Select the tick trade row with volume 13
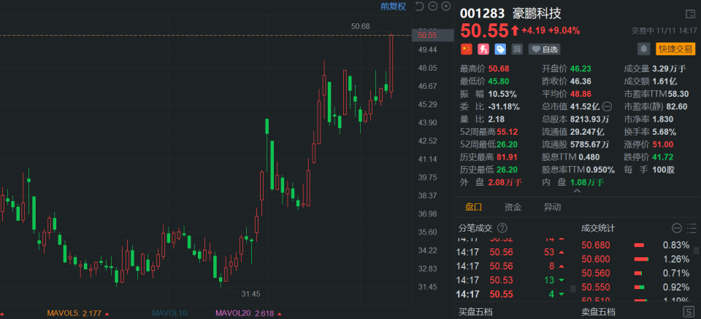The image size is (701, 319). pyautogui.click(x=511, y=280)
